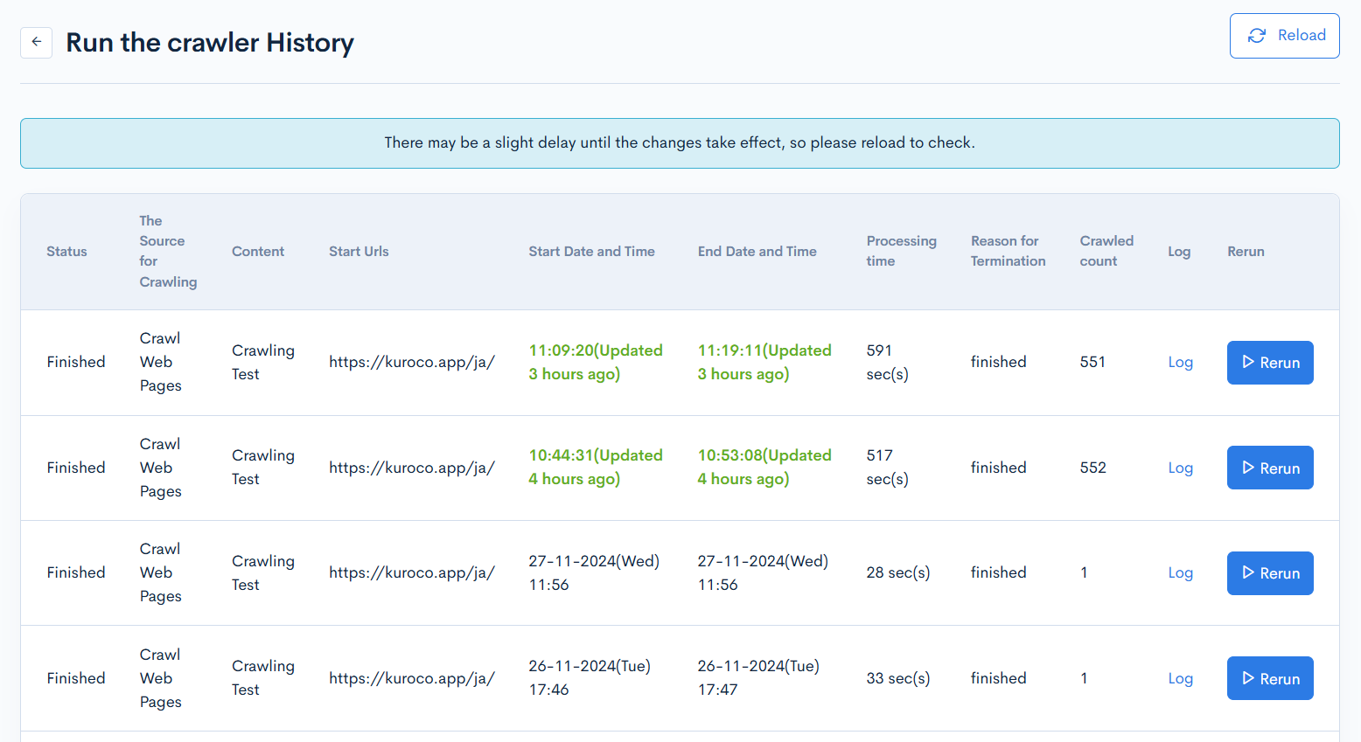View the Log of the 28 sec(s) crawl
This screenshot has width=1361, height=742.
click(x=1180, y=572)
